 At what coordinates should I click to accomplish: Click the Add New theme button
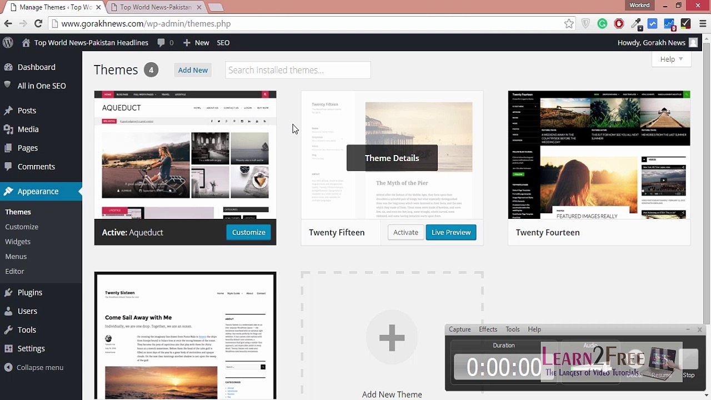[x=193, y=70]
